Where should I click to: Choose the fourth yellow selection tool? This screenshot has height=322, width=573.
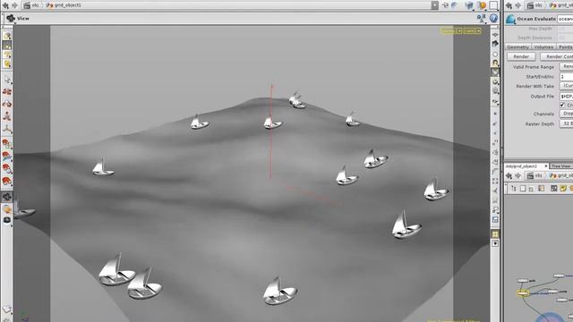7,64
